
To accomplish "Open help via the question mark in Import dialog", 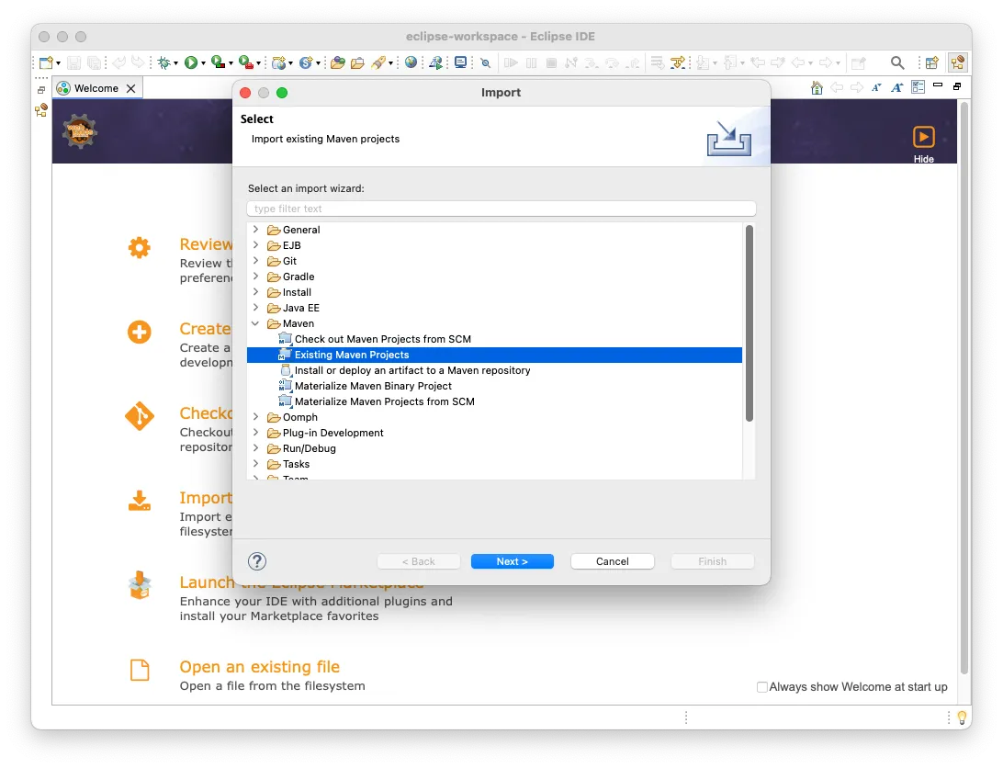I will [x=257, y=561].
